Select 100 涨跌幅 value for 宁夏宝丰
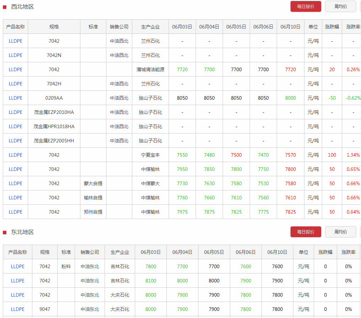The image size is (361, 318). pyautogui.click(x=332, y=155)
